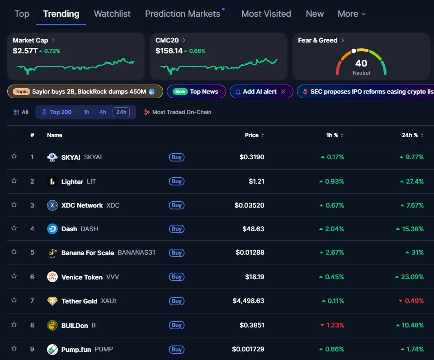The height and width of the screenshot is (360, 434).
Task: Click the Banana For Scale logo
Action: pos(52,252)
